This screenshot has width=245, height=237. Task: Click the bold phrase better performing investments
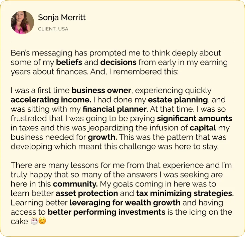coord(106,212)
